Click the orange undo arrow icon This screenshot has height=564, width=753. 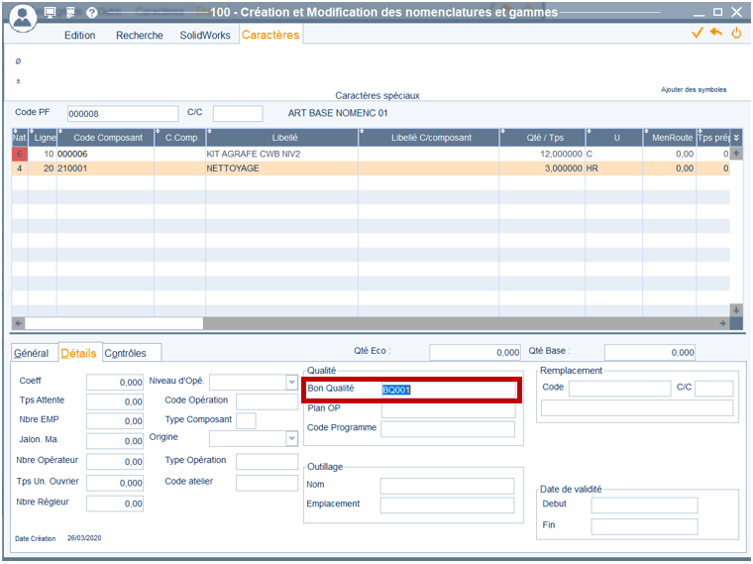(715, 33)
